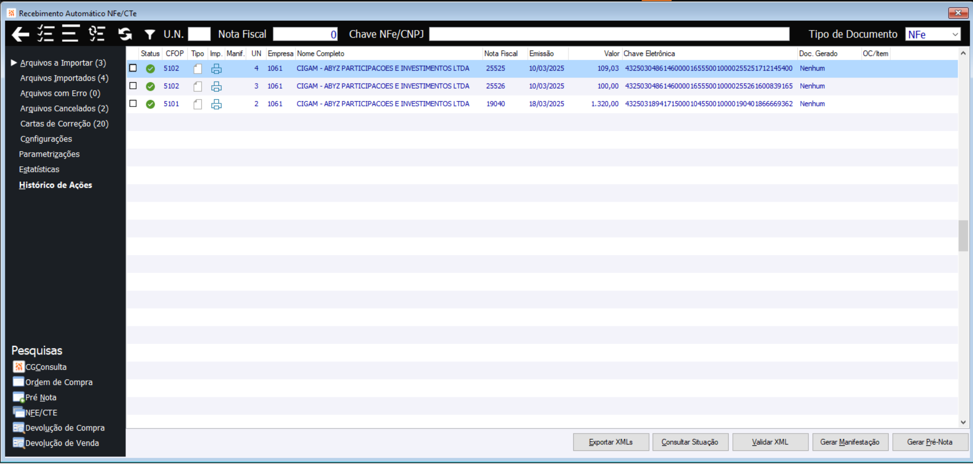This screenshot has width=973, height=464.
Task: Sort by the CFOP column header
Action: pyautogui.click(x=175, y=53)
